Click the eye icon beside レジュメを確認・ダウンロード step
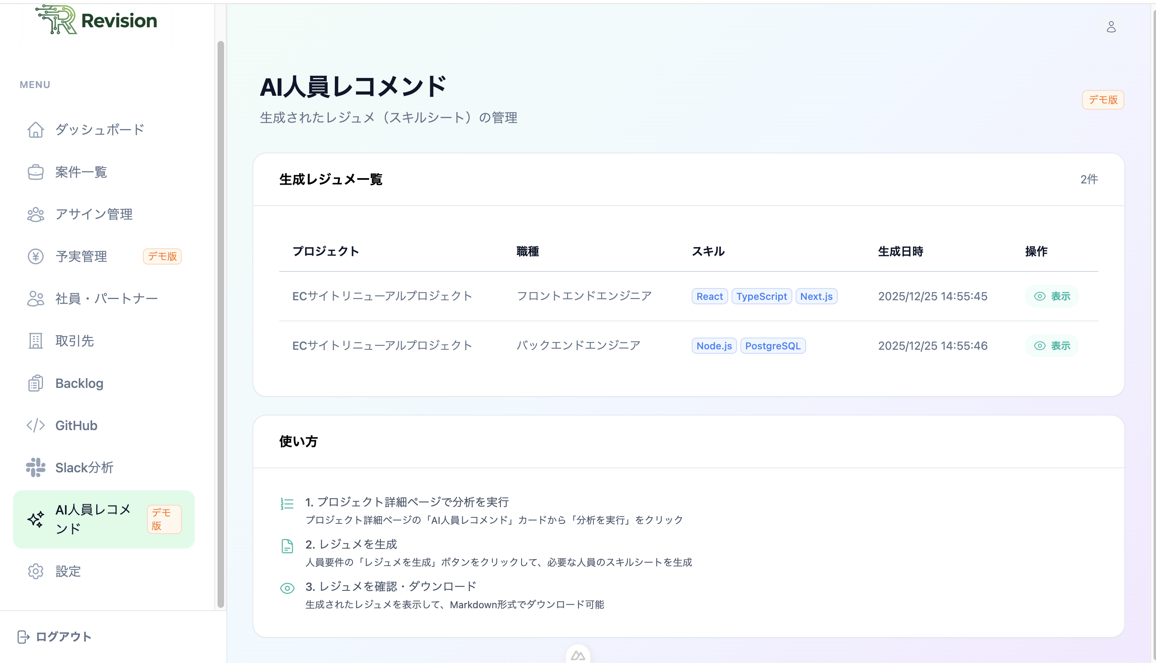 pyautogui.click(x=287, y=588)
